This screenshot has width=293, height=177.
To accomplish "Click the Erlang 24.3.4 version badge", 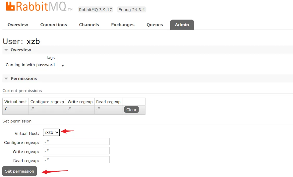I will coord(132,10).
